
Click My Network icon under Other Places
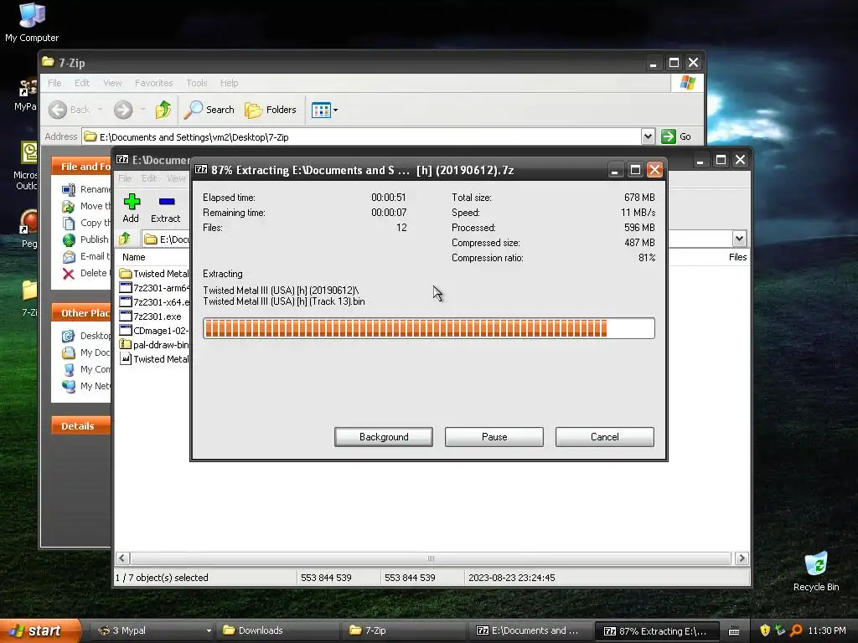point(69,386)
